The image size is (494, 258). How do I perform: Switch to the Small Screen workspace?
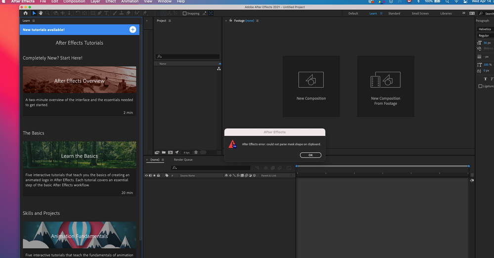[x=420, y=13]
